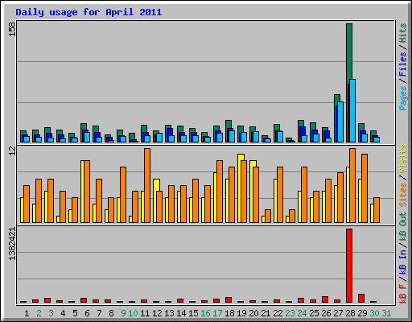The image size is (412, 322).
Task: Click the blue 'kB In' legend label
Action: click(403, 262)
